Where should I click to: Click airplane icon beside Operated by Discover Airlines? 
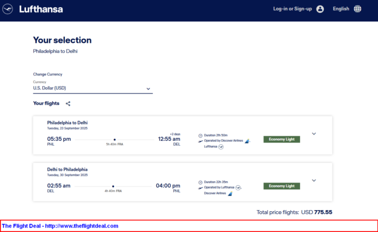200,141
